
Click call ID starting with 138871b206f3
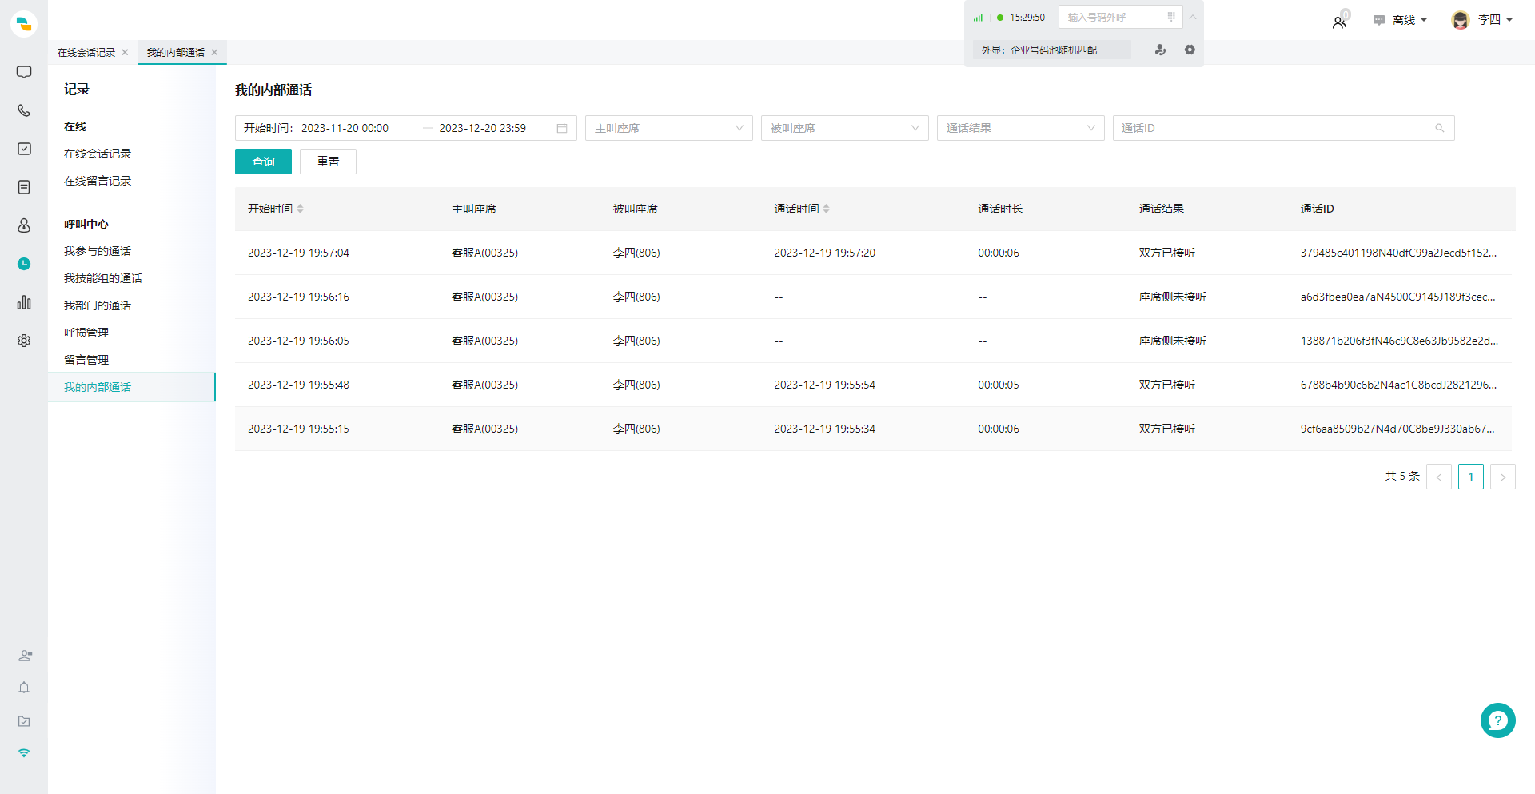pos(1399,341)
